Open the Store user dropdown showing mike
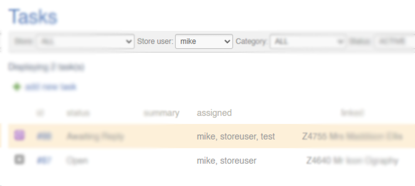 (x=204, y=42)
